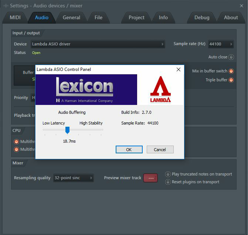Select the Audio settings tab
This screenshot has height=235, width=248.
coord(42,18)
